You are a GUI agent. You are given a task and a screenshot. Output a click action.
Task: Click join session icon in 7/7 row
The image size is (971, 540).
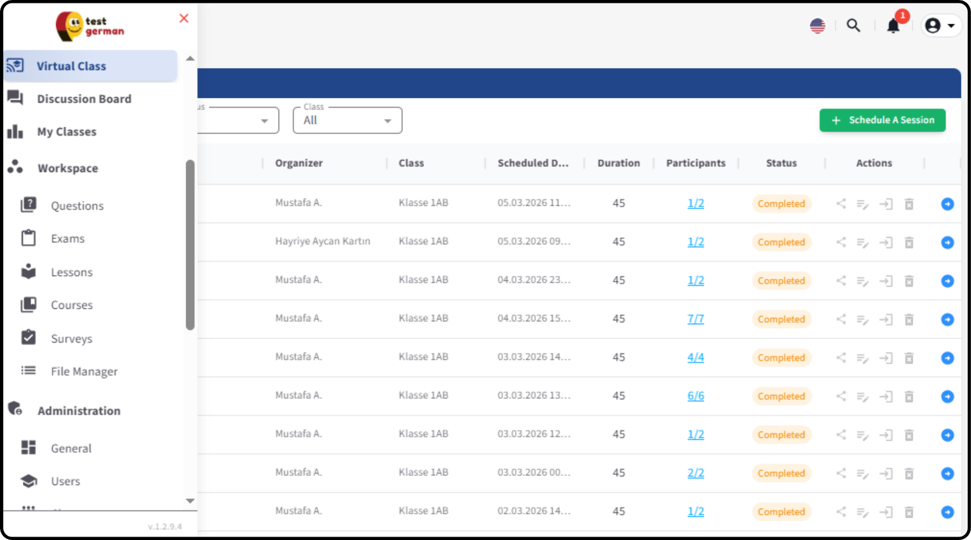pyautogui.click(x=886, y=320)
